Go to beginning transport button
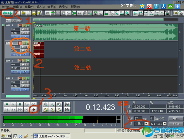This screenshot has height=139, width=184. tap(7, 109)
